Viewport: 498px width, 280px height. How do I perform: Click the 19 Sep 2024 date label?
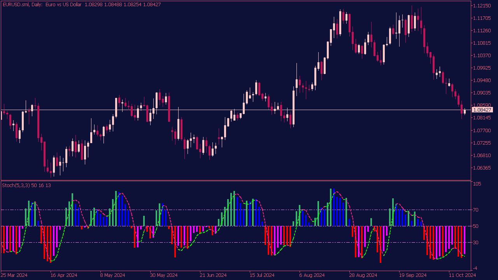pos(413,275)
